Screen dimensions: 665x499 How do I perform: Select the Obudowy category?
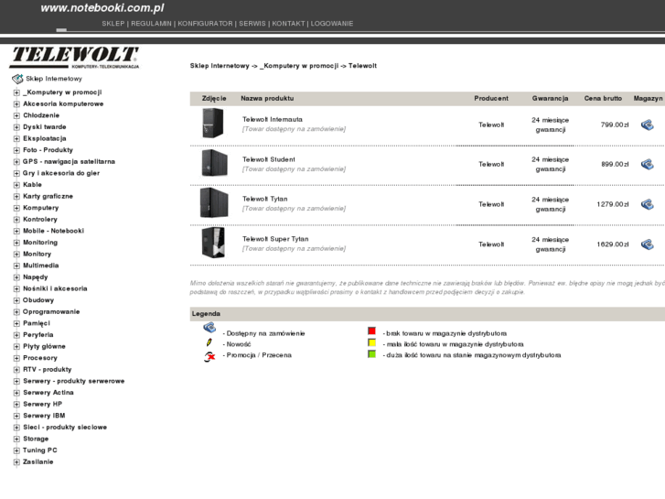(38, 300)
